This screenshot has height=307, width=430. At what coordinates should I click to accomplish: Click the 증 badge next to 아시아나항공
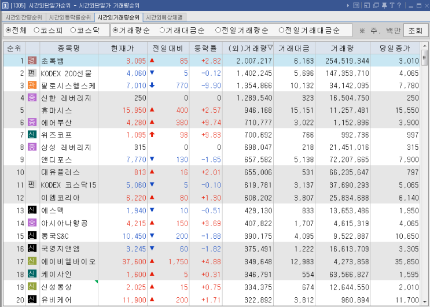click(x=32, y=223)
